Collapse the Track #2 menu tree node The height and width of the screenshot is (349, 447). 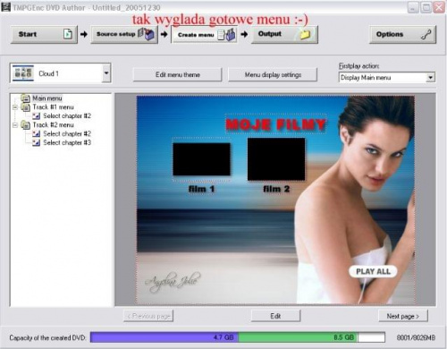(x=15, y=125)
